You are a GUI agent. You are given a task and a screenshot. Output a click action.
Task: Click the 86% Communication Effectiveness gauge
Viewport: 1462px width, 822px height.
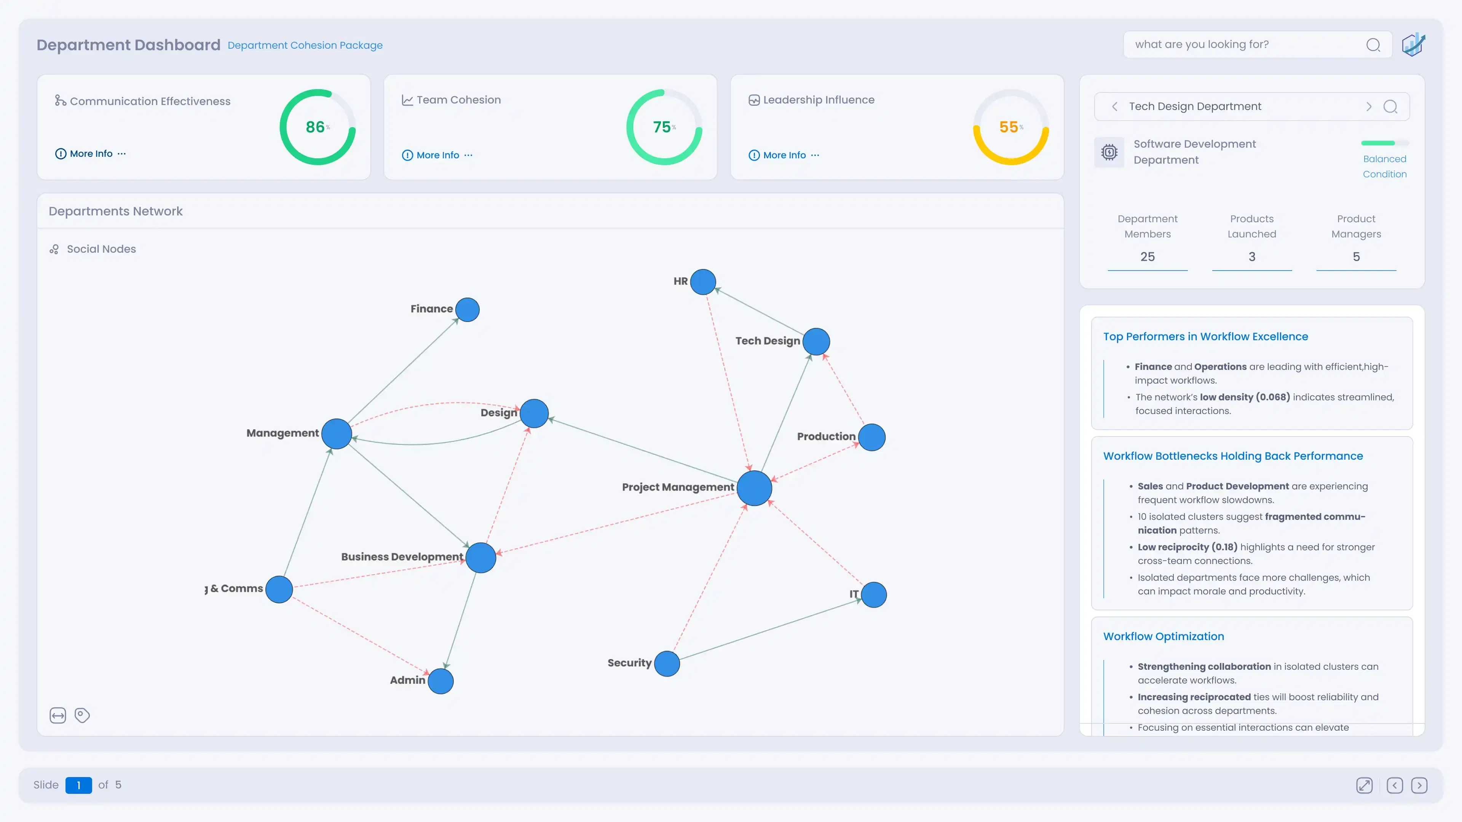point(318,127)
